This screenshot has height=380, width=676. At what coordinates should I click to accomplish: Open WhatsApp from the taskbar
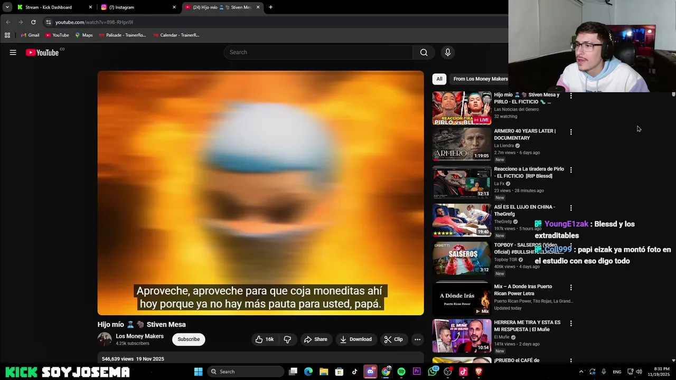click(x=433, y=372)
